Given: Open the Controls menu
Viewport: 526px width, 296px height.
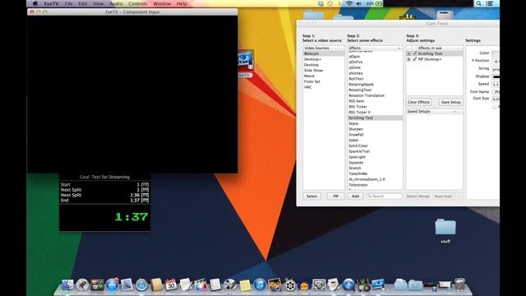Looking at the screenshot, I should (138, 3).
